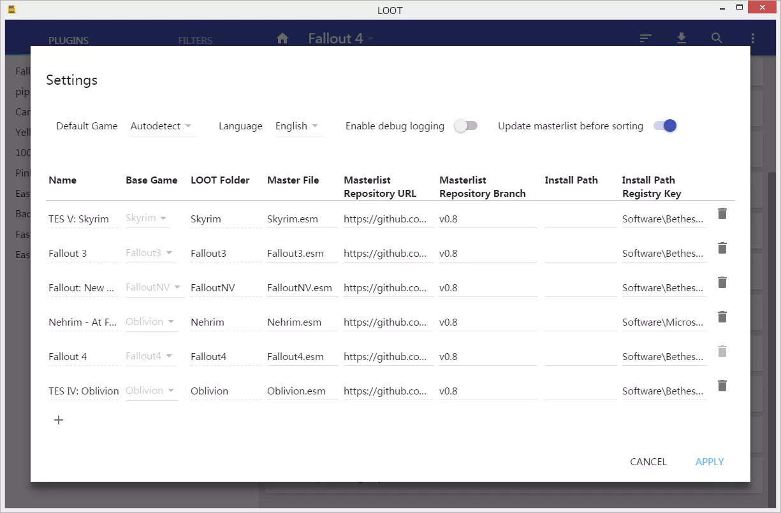The height and width of the screenshot is (513, 781).
Task: Open the Default Game Autodetect dropdown
Action: pyautogui.click(x=162, y=126)
